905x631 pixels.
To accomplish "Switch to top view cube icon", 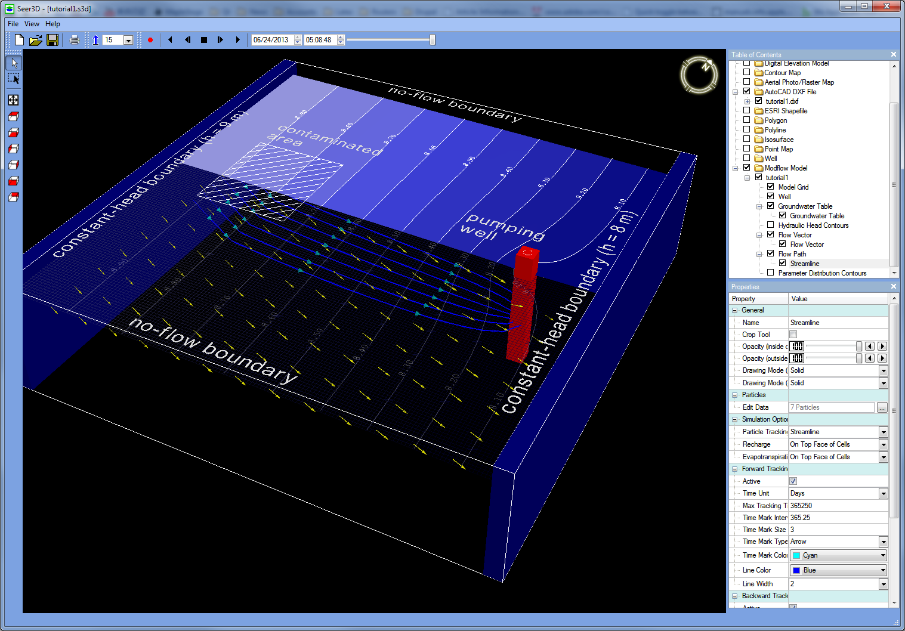I will [14, 116].
